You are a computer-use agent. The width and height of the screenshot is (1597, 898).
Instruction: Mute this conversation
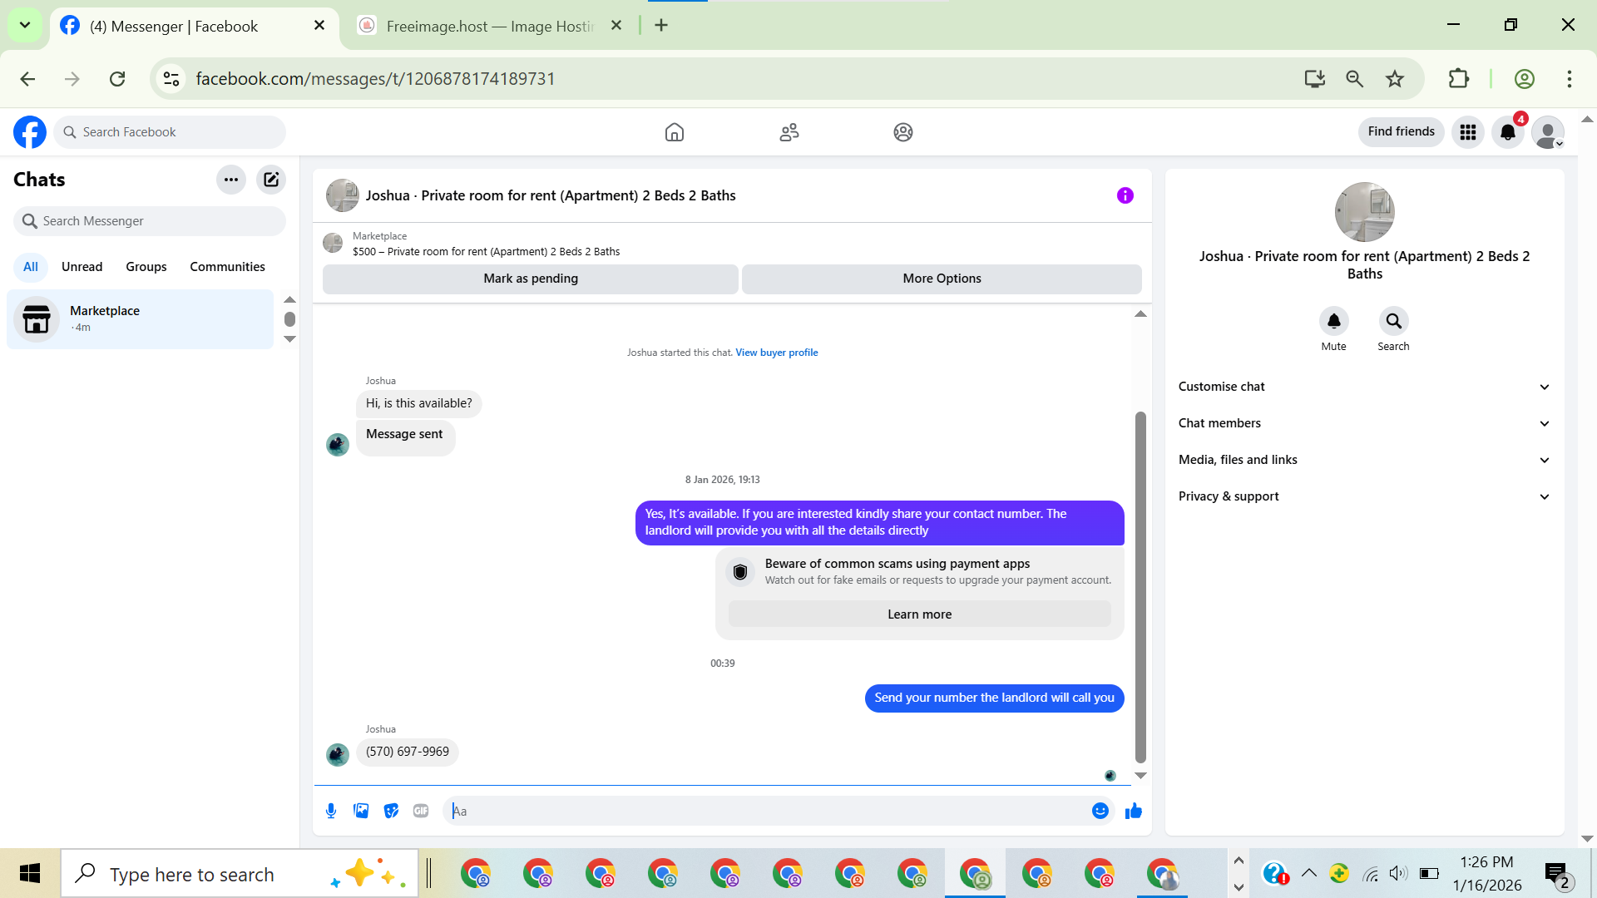[1333, 322]
